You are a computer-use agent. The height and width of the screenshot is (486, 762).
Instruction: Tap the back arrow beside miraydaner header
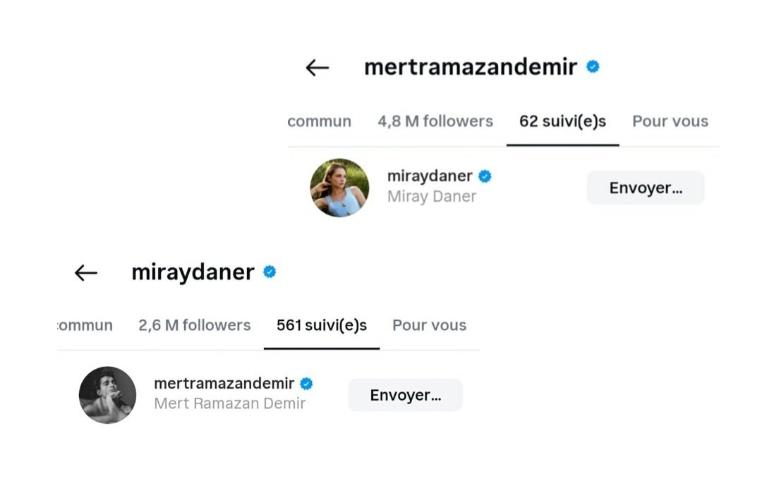pos(85,273)
